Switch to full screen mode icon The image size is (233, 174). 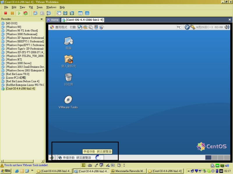click(65, 13)
